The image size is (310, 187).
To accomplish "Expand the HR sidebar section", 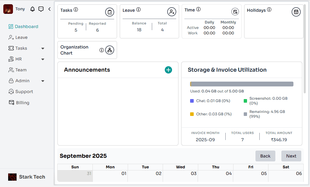I will [x=42, y=59].
